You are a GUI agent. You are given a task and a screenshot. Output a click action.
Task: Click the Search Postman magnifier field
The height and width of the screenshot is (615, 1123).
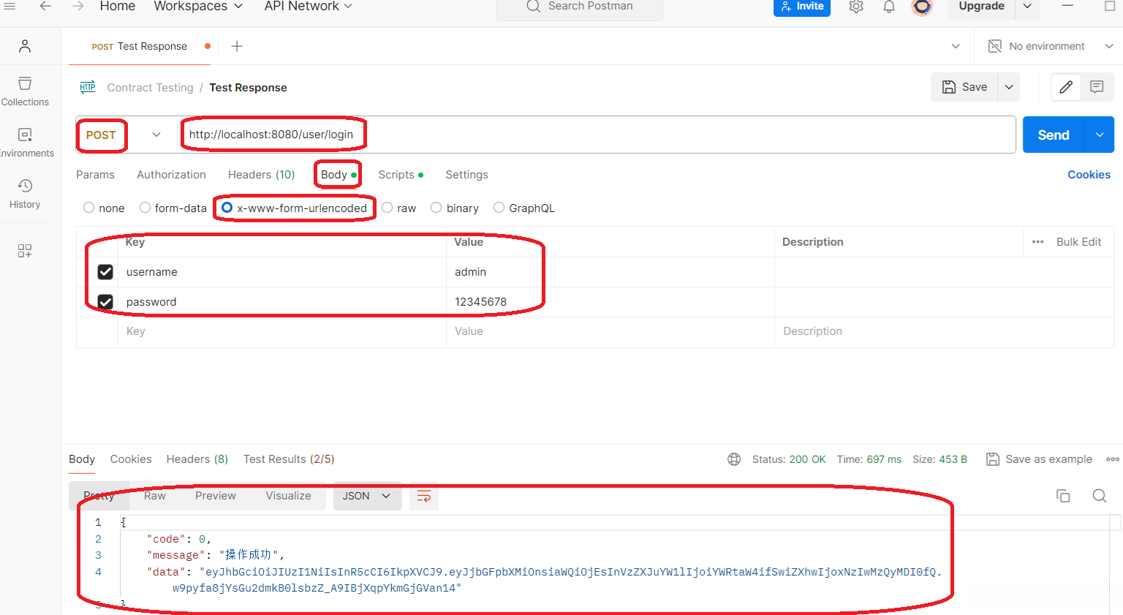580,7
